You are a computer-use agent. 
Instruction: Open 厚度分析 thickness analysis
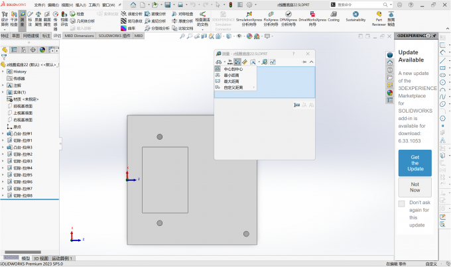(x=182, y=21)
